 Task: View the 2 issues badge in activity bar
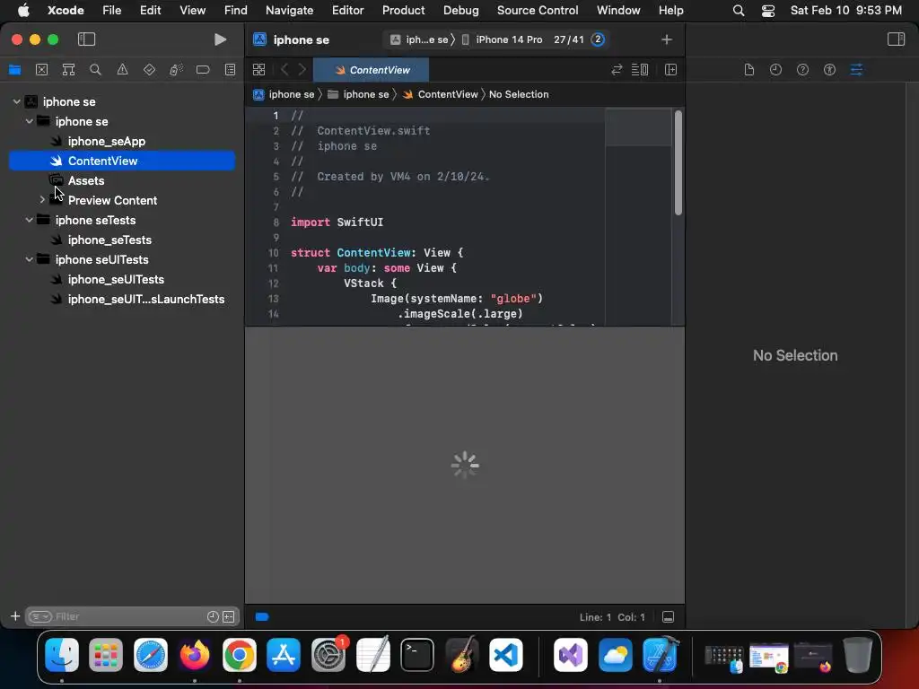(597, 39)
